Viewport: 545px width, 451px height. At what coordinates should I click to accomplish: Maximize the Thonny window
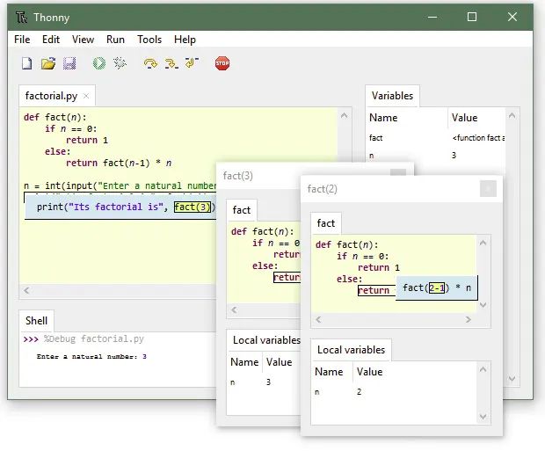pyautogui.click(x=472, y=17)
